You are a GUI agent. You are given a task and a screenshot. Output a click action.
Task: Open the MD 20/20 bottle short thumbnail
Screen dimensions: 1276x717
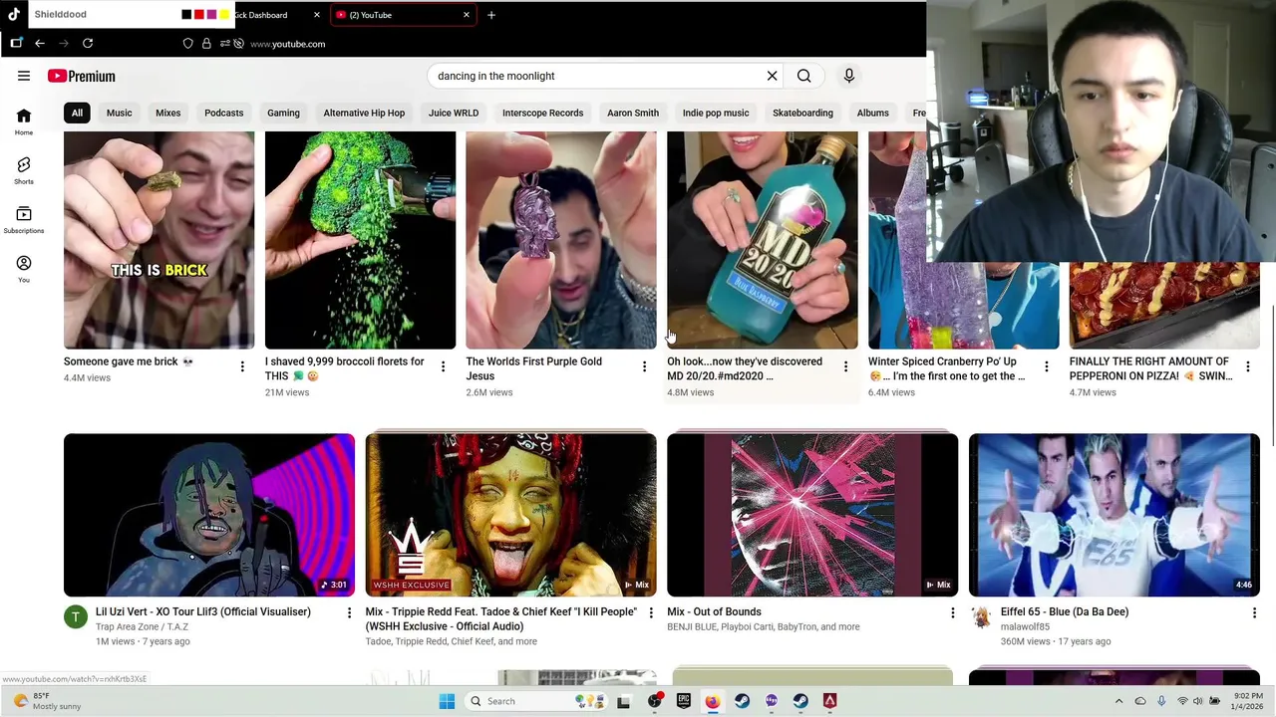pyautogui.click(x=763, y=240)
